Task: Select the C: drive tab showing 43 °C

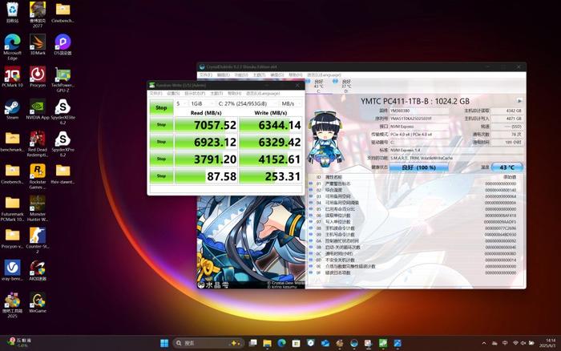Action: [x=319, y=87]
